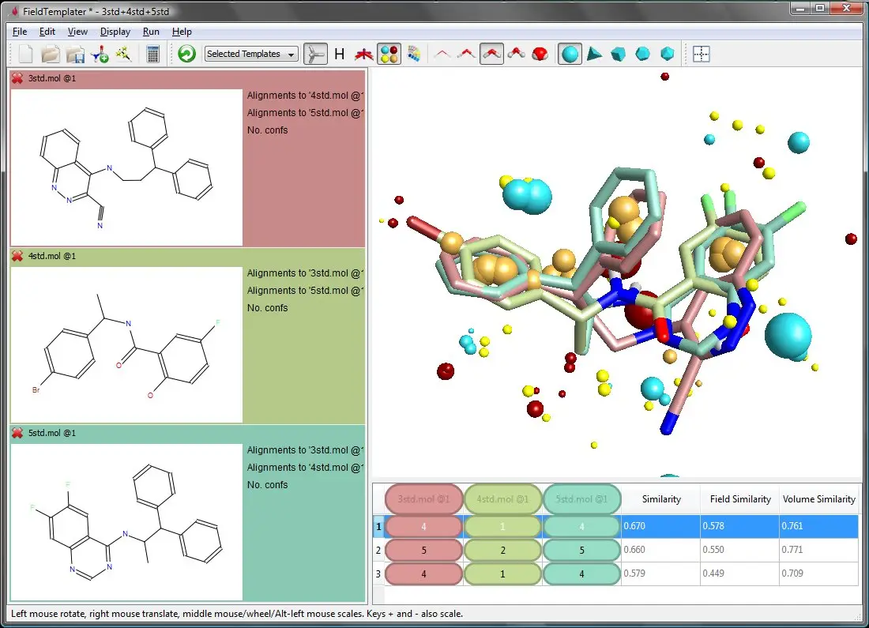
Task: Open the View menu
Action: (x=77, y=32)
